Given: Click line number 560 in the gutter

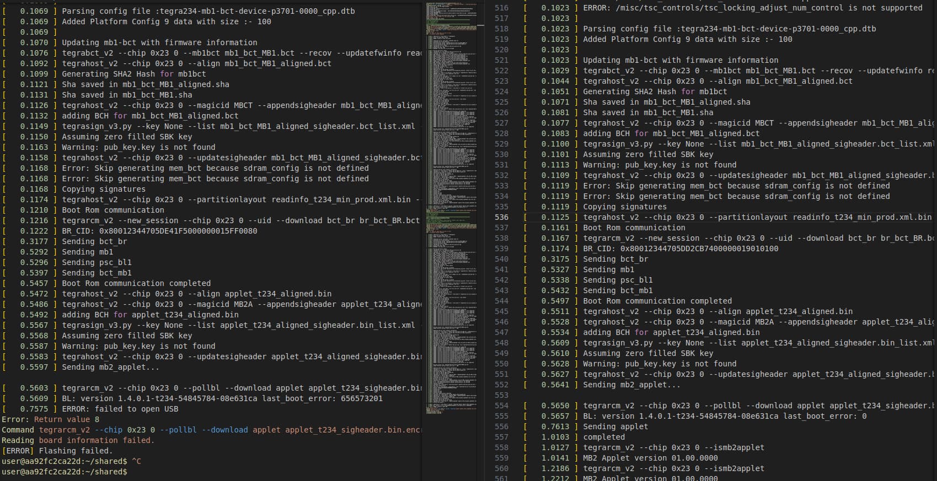Looking at the screenshot, I should tap(501, 468).
